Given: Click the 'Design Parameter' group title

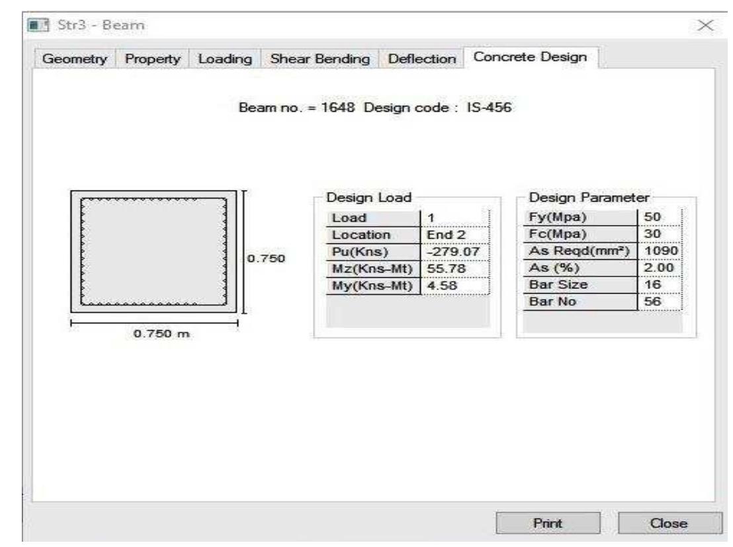Looking at the screenshot, I should (589, 198).
